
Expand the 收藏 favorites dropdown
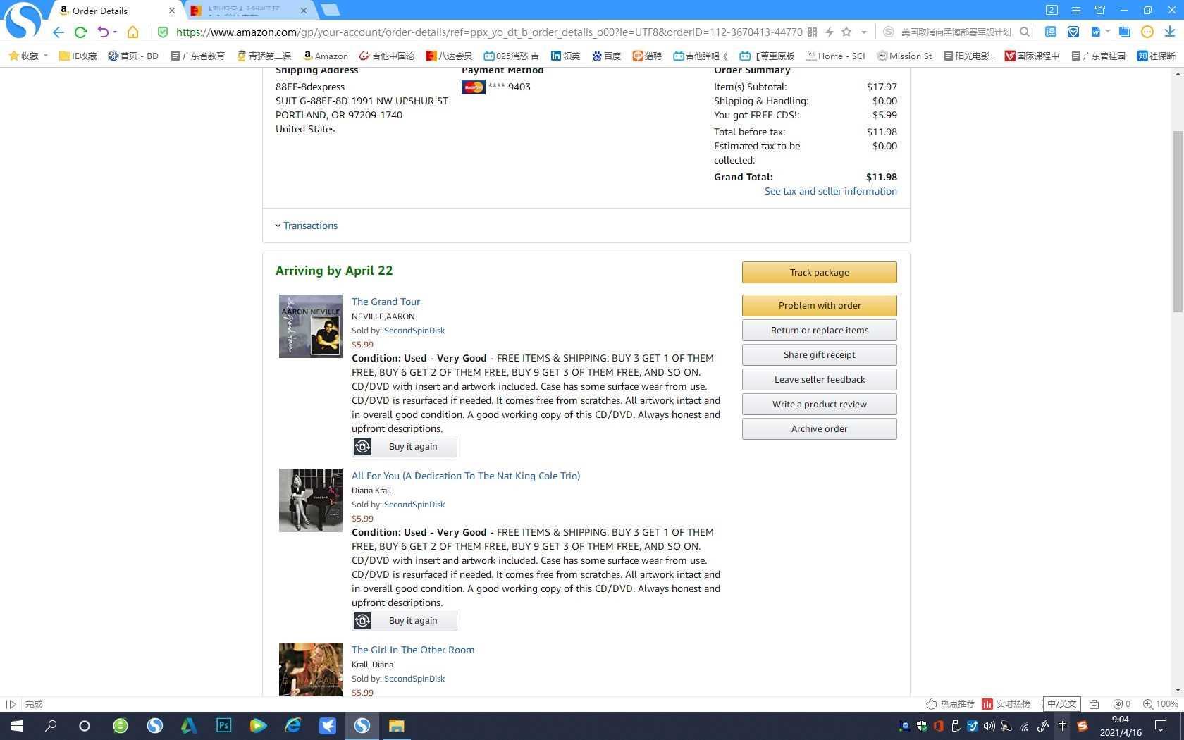pos(46,56)
